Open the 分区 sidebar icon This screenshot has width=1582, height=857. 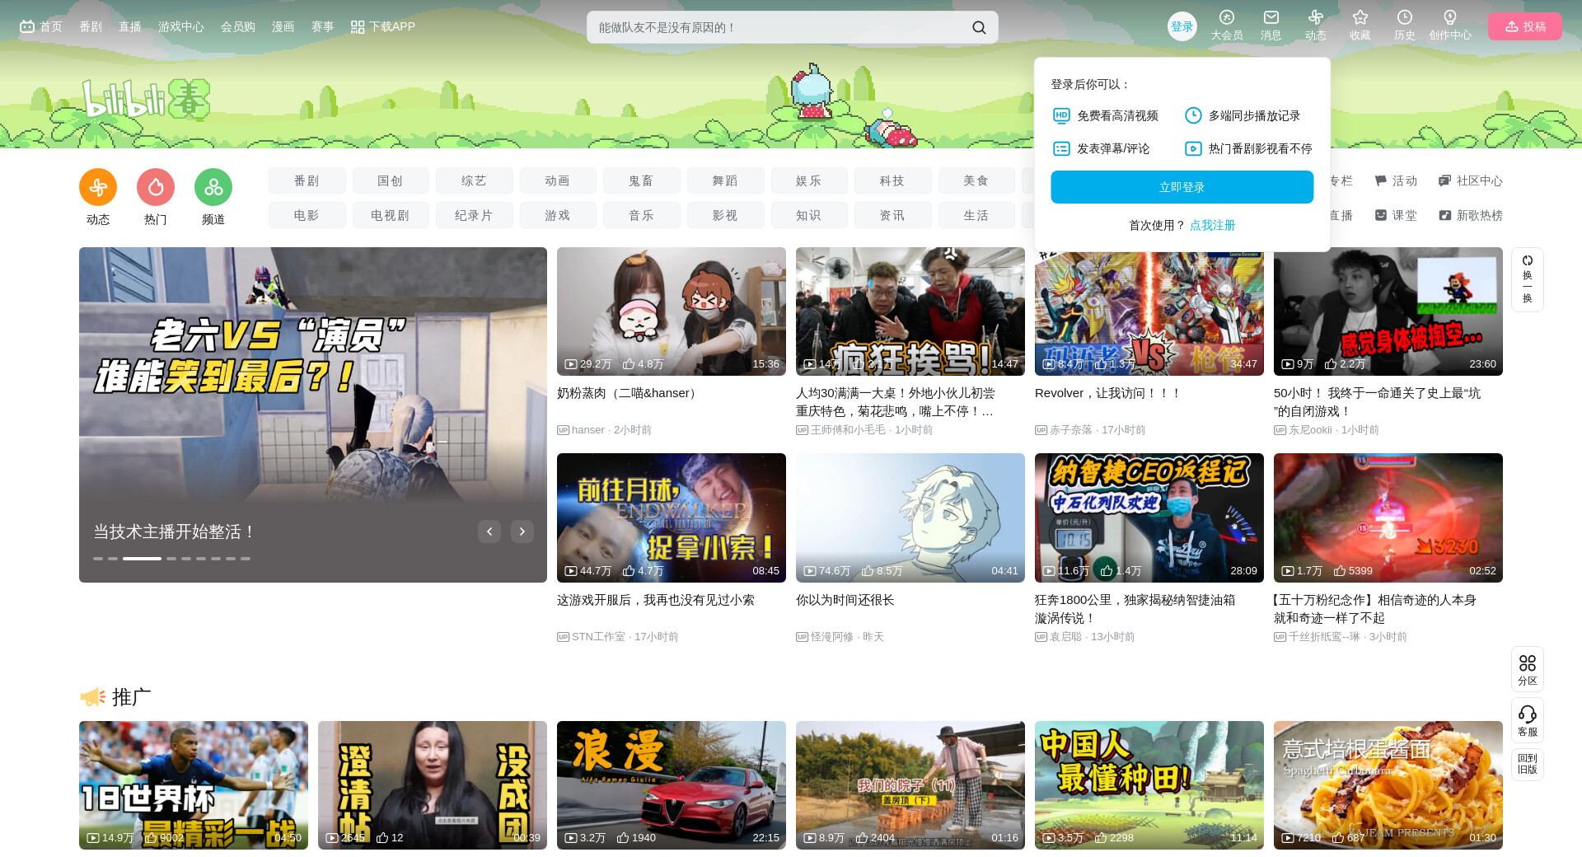[1528, 669]
